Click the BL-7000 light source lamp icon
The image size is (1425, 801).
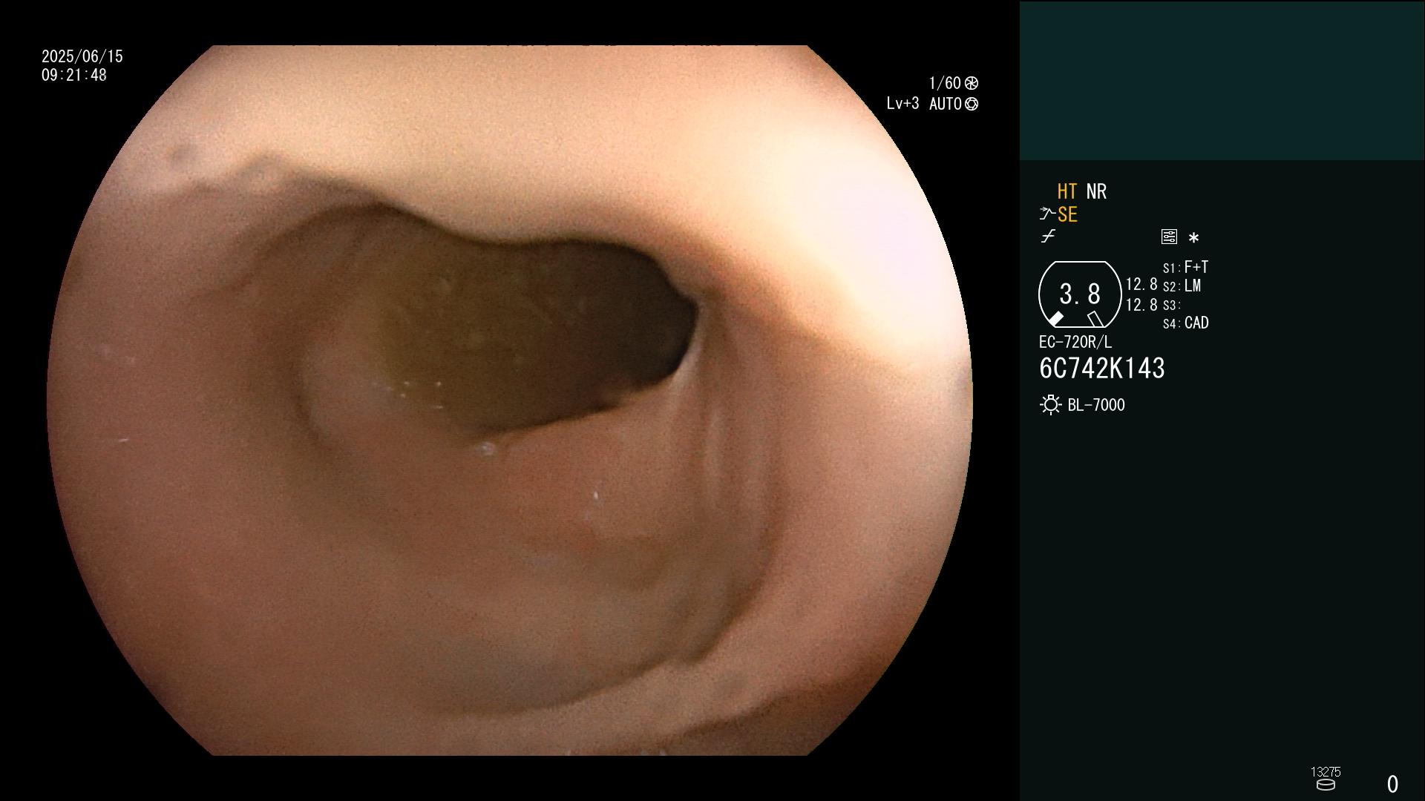coord(1050,405)
